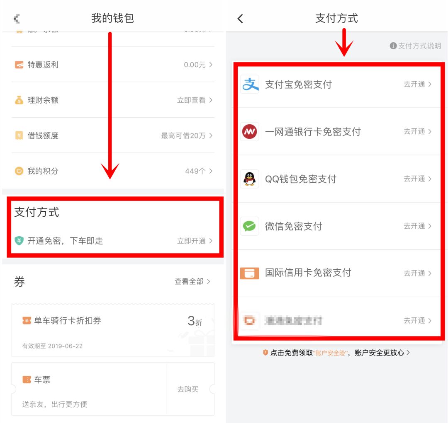
Task: Open the 账户安全险 orange link
Action: click(331, 353)
